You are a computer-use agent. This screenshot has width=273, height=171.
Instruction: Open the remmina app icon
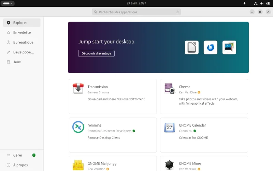coord(78,127)
